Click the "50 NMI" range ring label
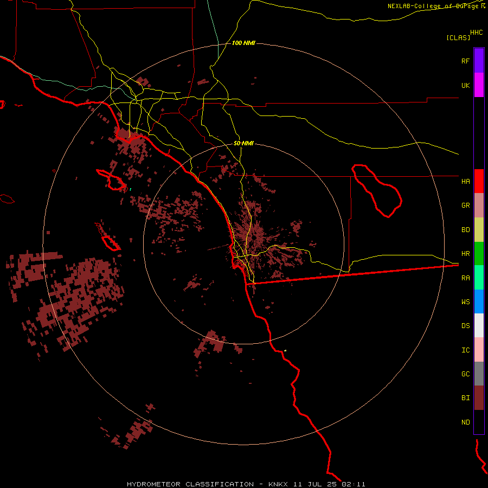The image size is (488, 488). click(x=243, y=144)
